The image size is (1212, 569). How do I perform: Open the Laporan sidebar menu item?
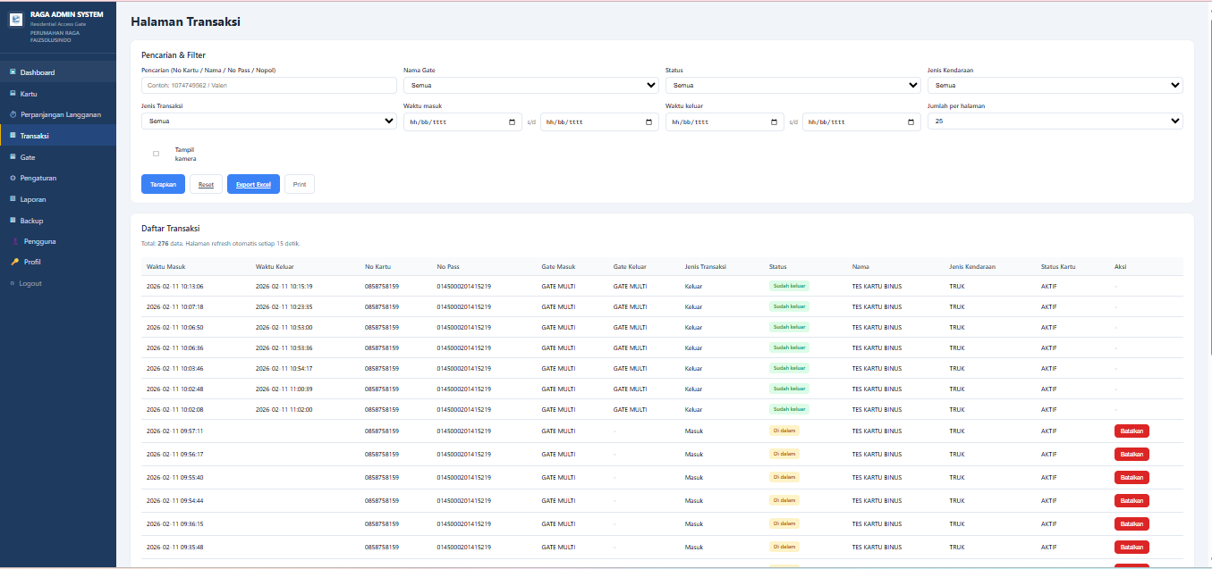[33, 199]
